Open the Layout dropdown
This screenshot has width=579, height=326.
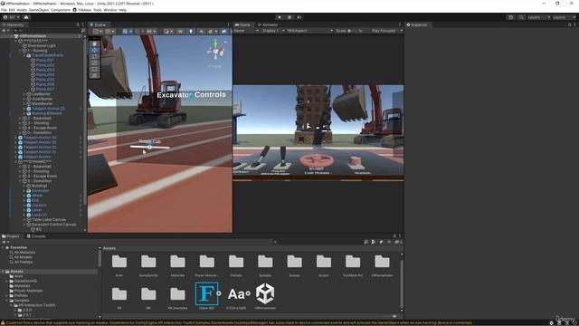pos(564,17)
